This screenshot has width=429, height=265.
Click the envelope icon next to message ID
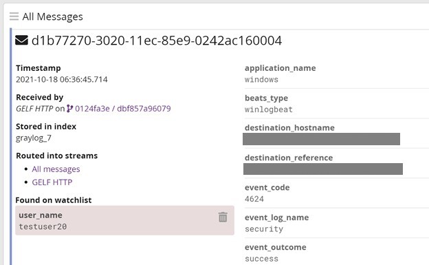pyautogui.click(x=21, y=41)
